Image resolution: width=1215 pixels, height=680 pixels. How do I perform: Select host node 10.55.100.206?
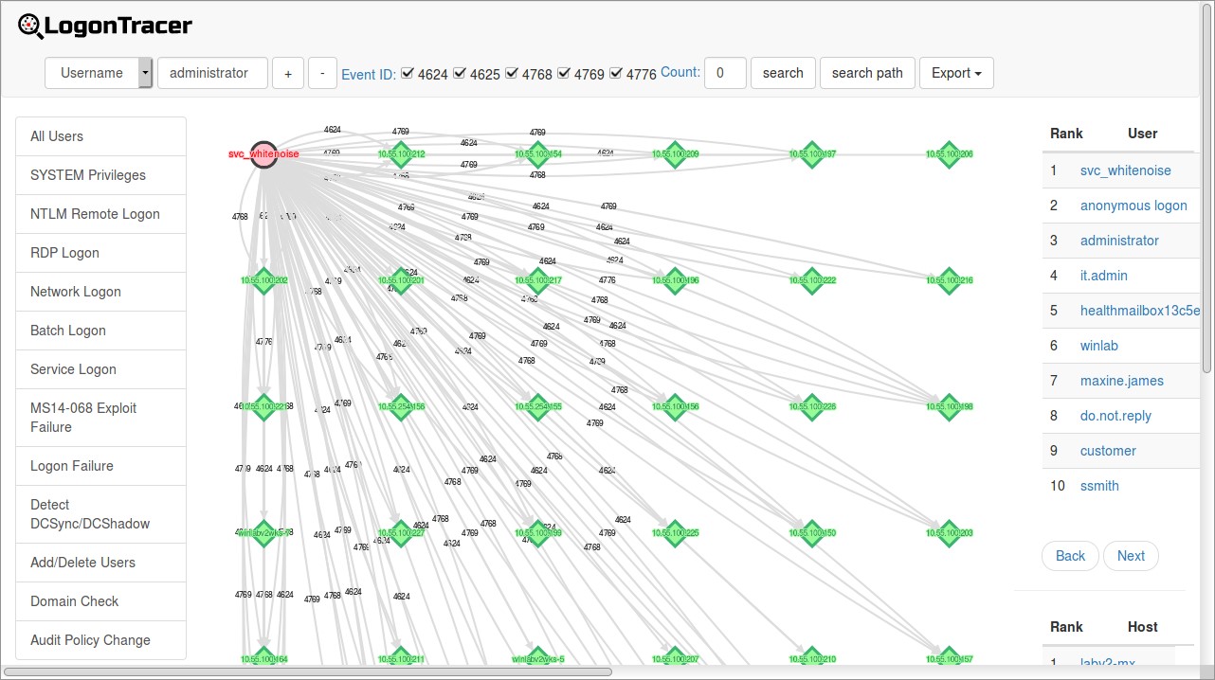949,154
